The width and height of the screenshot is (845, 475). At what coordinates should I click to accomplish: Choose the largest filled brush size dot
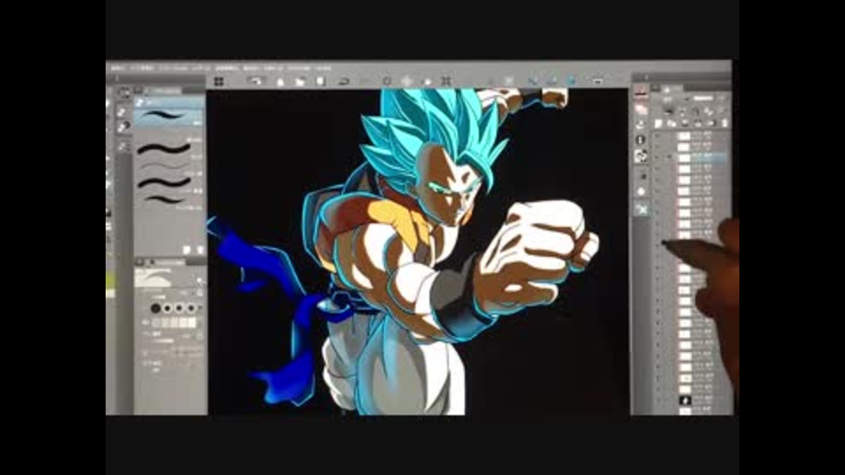coord(156,308)
